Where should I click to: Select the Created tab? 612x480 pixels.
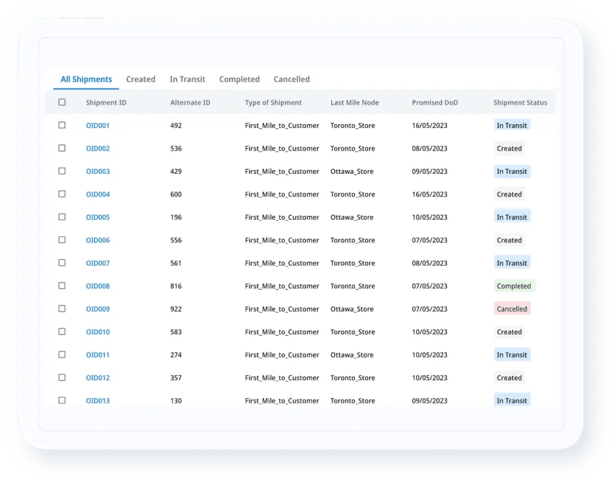[x=140, y=79]
